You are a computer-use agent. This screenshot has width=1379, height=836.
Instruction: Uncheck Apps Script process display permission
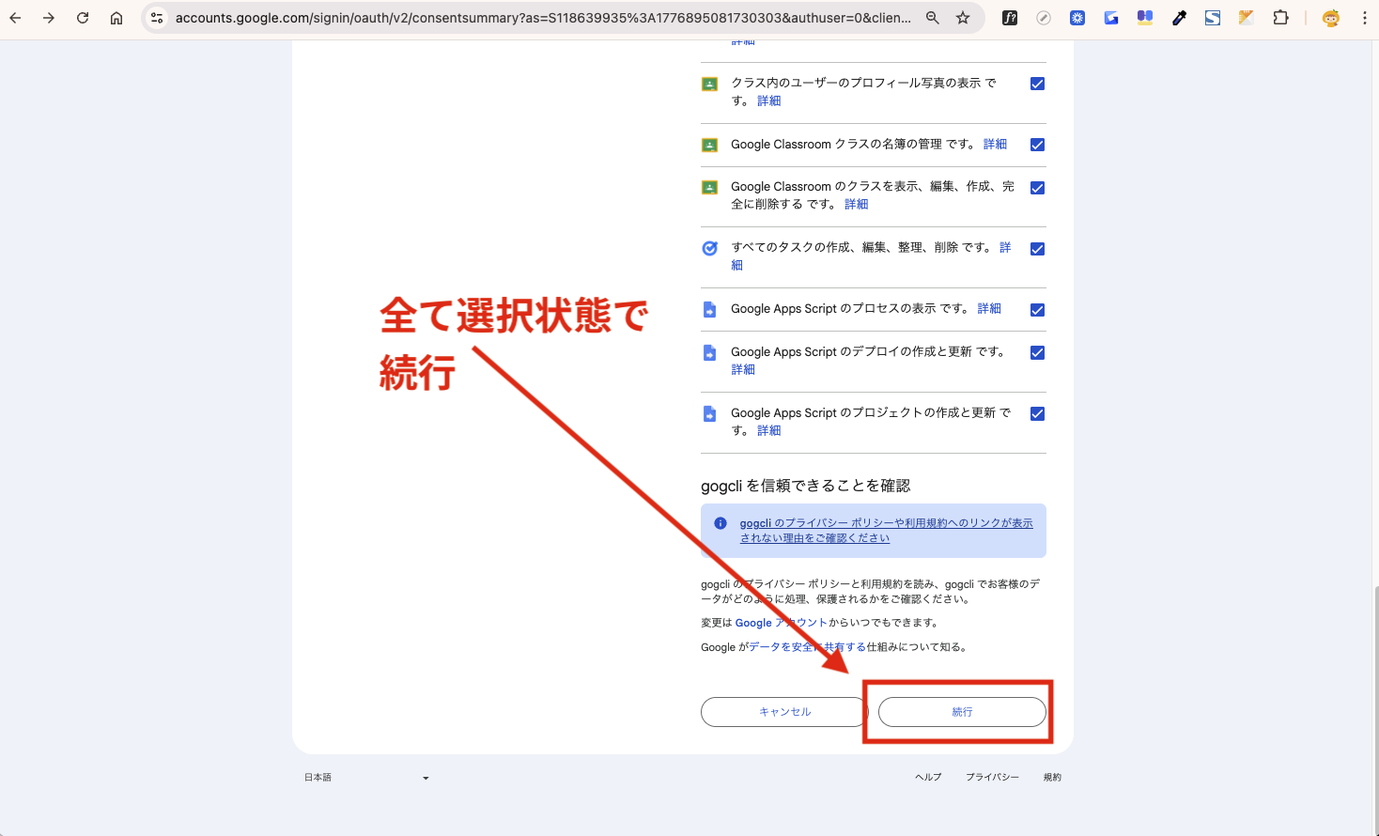point(1037,310)
